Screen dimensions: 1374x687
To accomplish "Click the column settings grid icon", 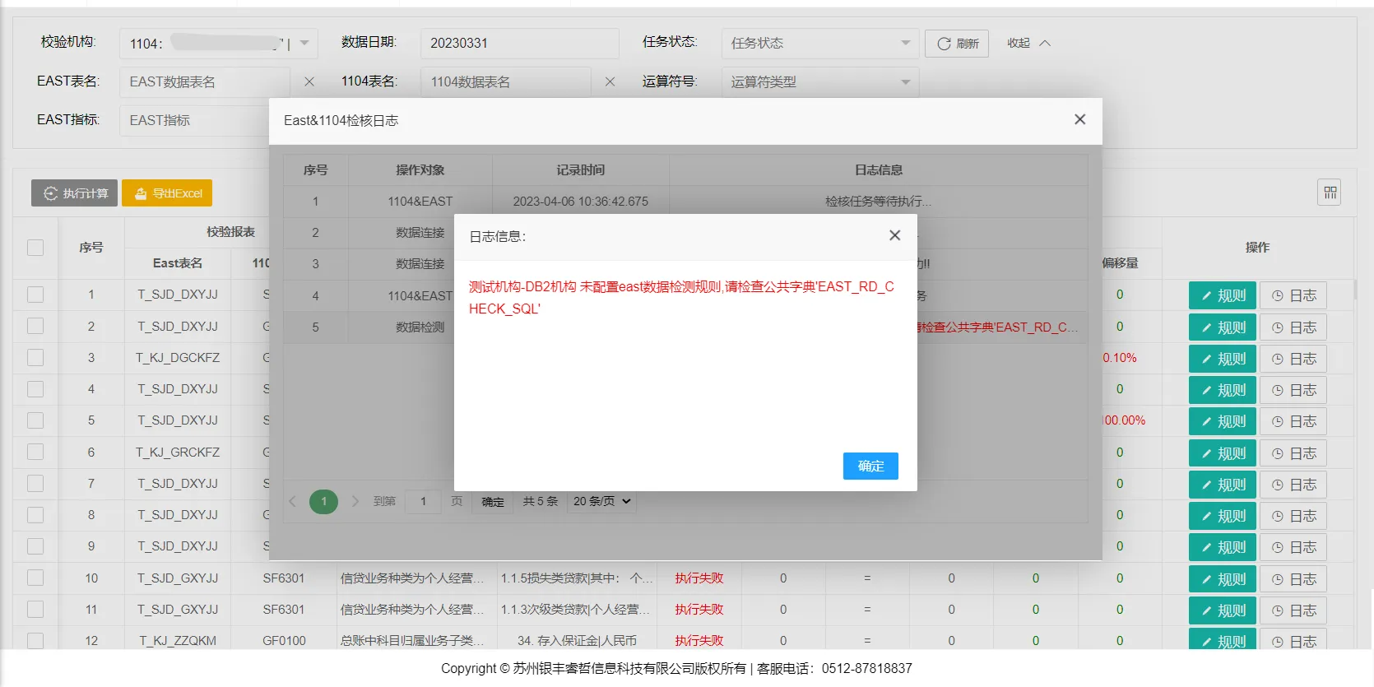I will click(x=1330, y=193).
